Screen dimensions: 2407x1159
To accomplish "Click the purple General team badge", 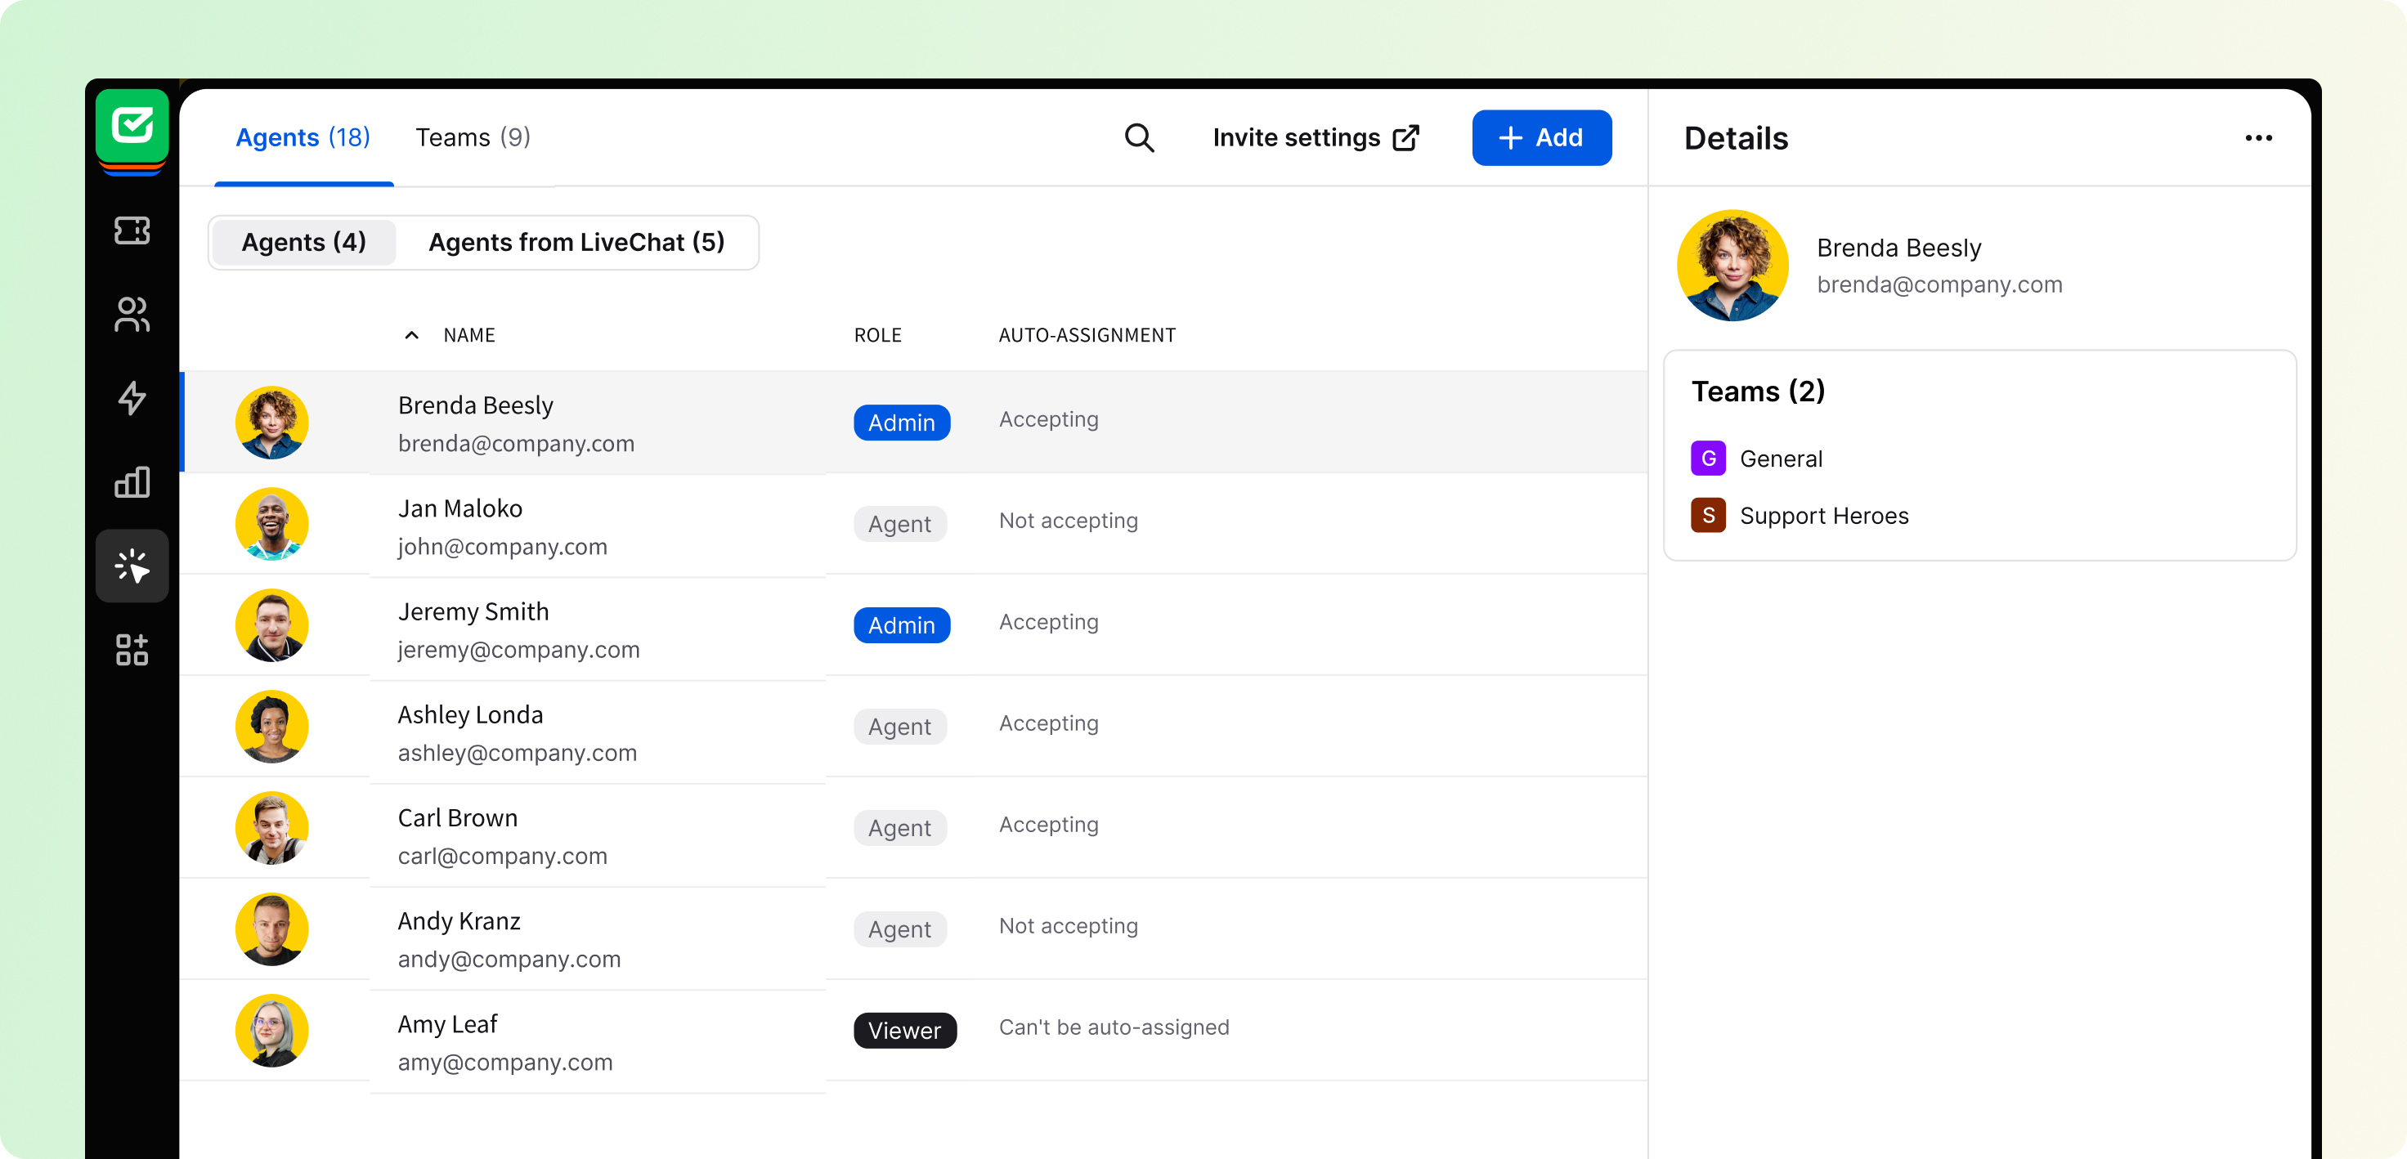I will 1707,459.
